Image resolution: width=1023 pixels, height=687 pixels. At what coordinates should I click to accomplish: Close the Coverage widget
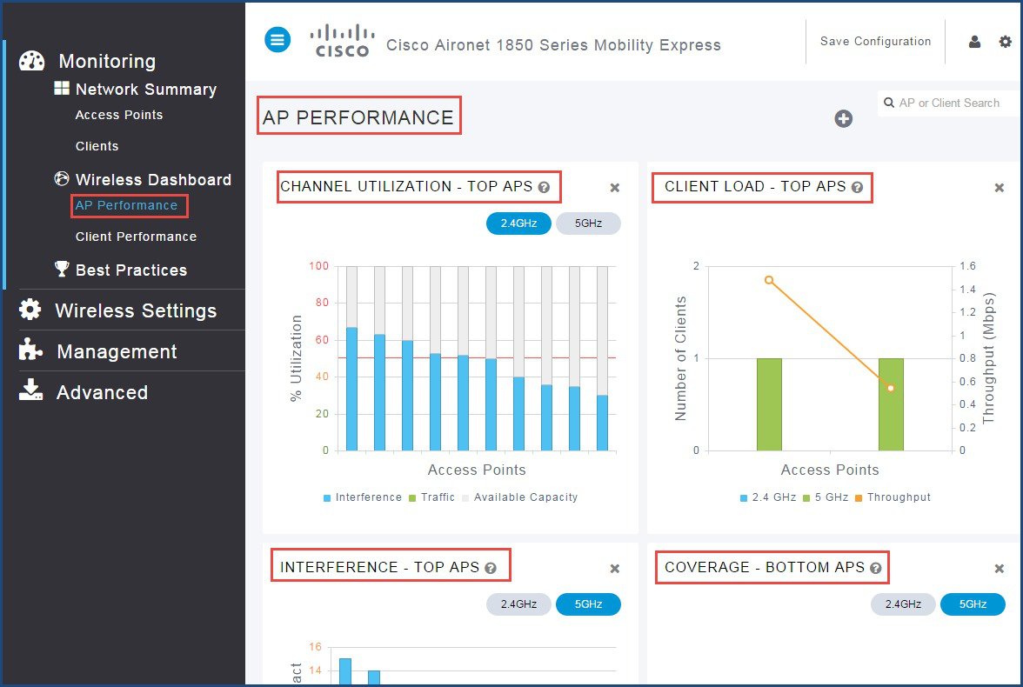tap(999, 569)
